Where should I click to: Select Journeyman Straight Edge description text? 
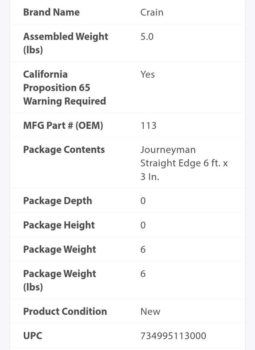click(184, 163)
